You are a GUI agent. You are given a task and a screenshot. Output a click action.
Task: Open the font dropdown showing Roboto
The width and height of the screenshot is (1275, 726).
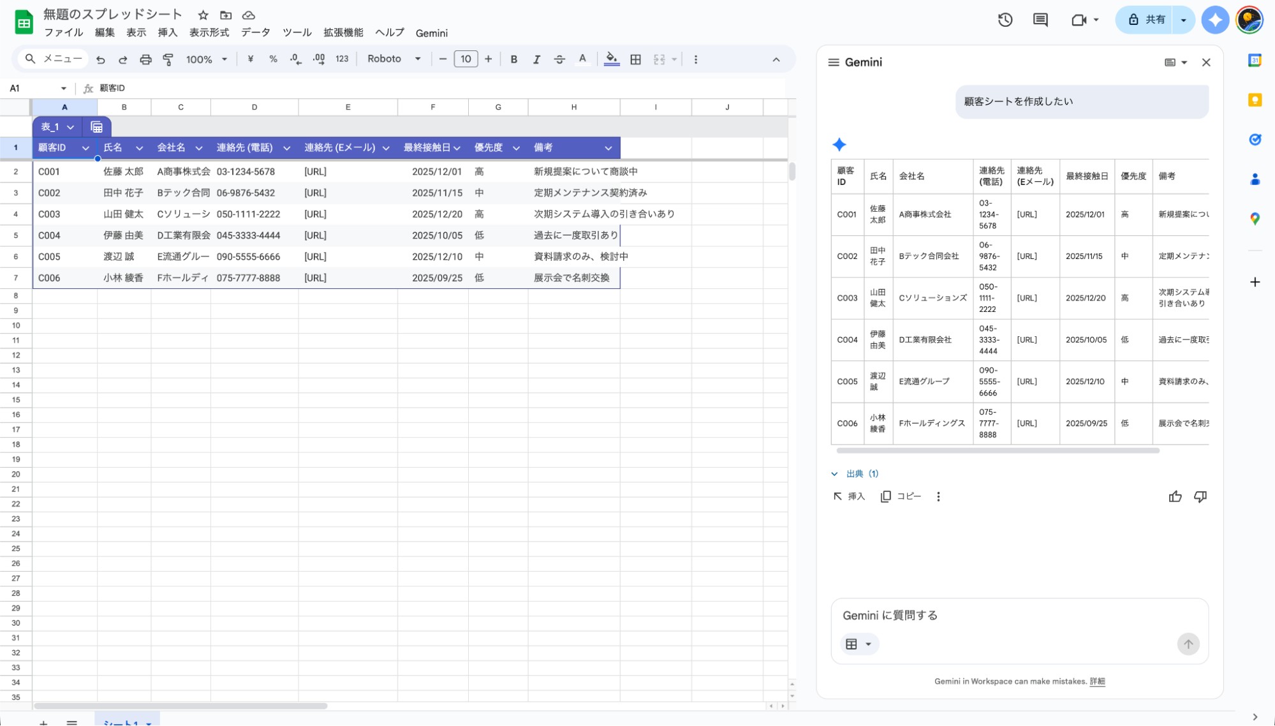point(393,59)
